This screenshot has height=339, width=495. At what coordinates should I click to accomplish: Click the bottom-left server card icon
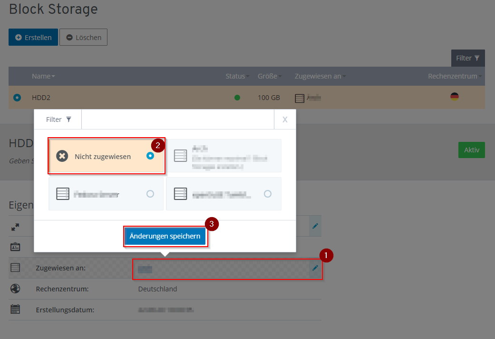tap(63, 194)
